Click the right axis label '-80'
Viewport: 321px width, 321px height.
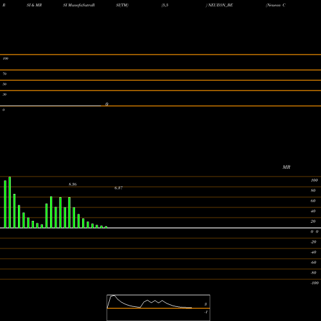[x=313, y=273]
